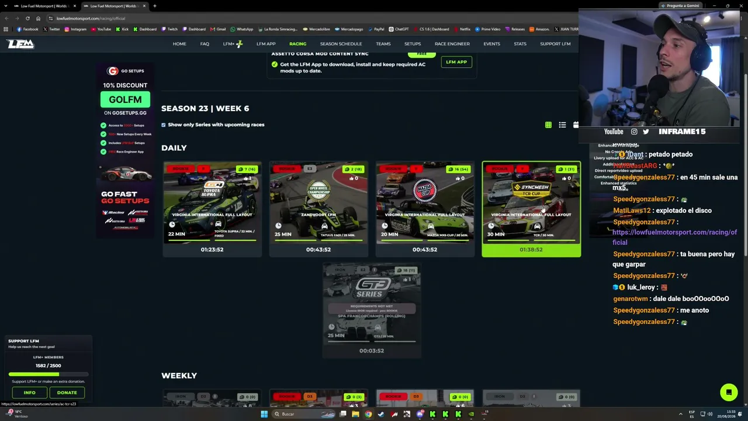Open the Syncmesh TCR Cup series card

click(531, 209)
